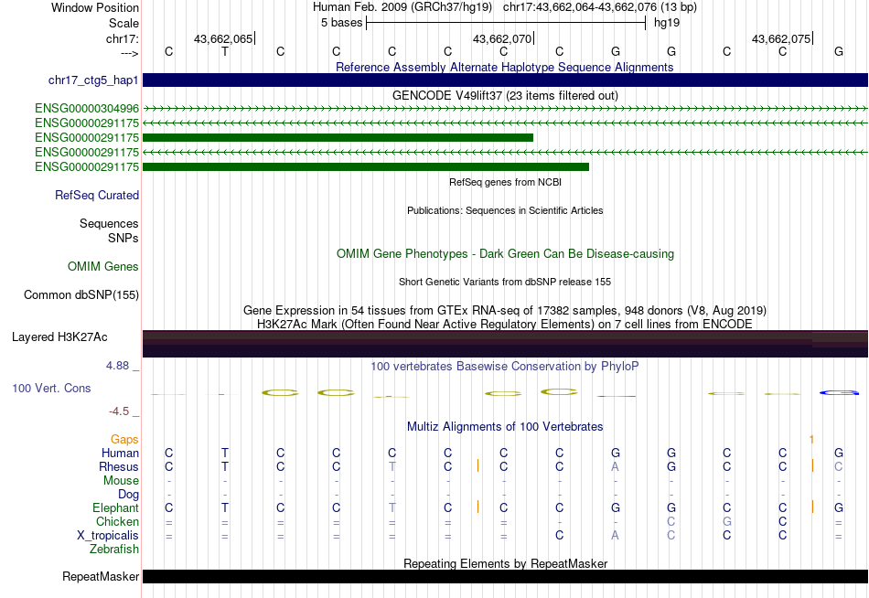Click the Elephant species row label
869x598 pixels.
pyautogui.click(x=116, y=507)
